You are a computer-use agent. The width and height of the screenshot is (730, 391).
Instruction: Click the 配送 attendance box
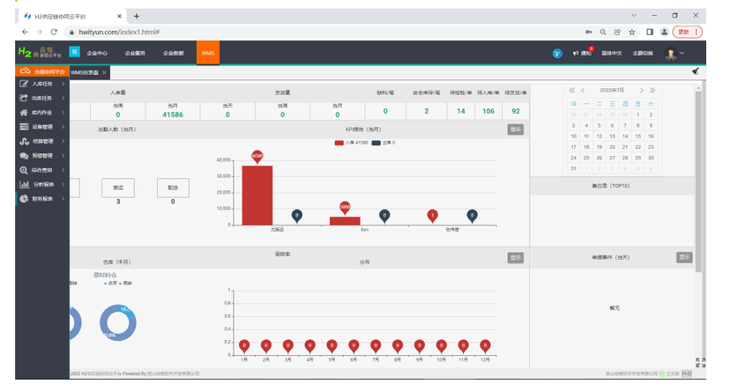click(173, 188)
